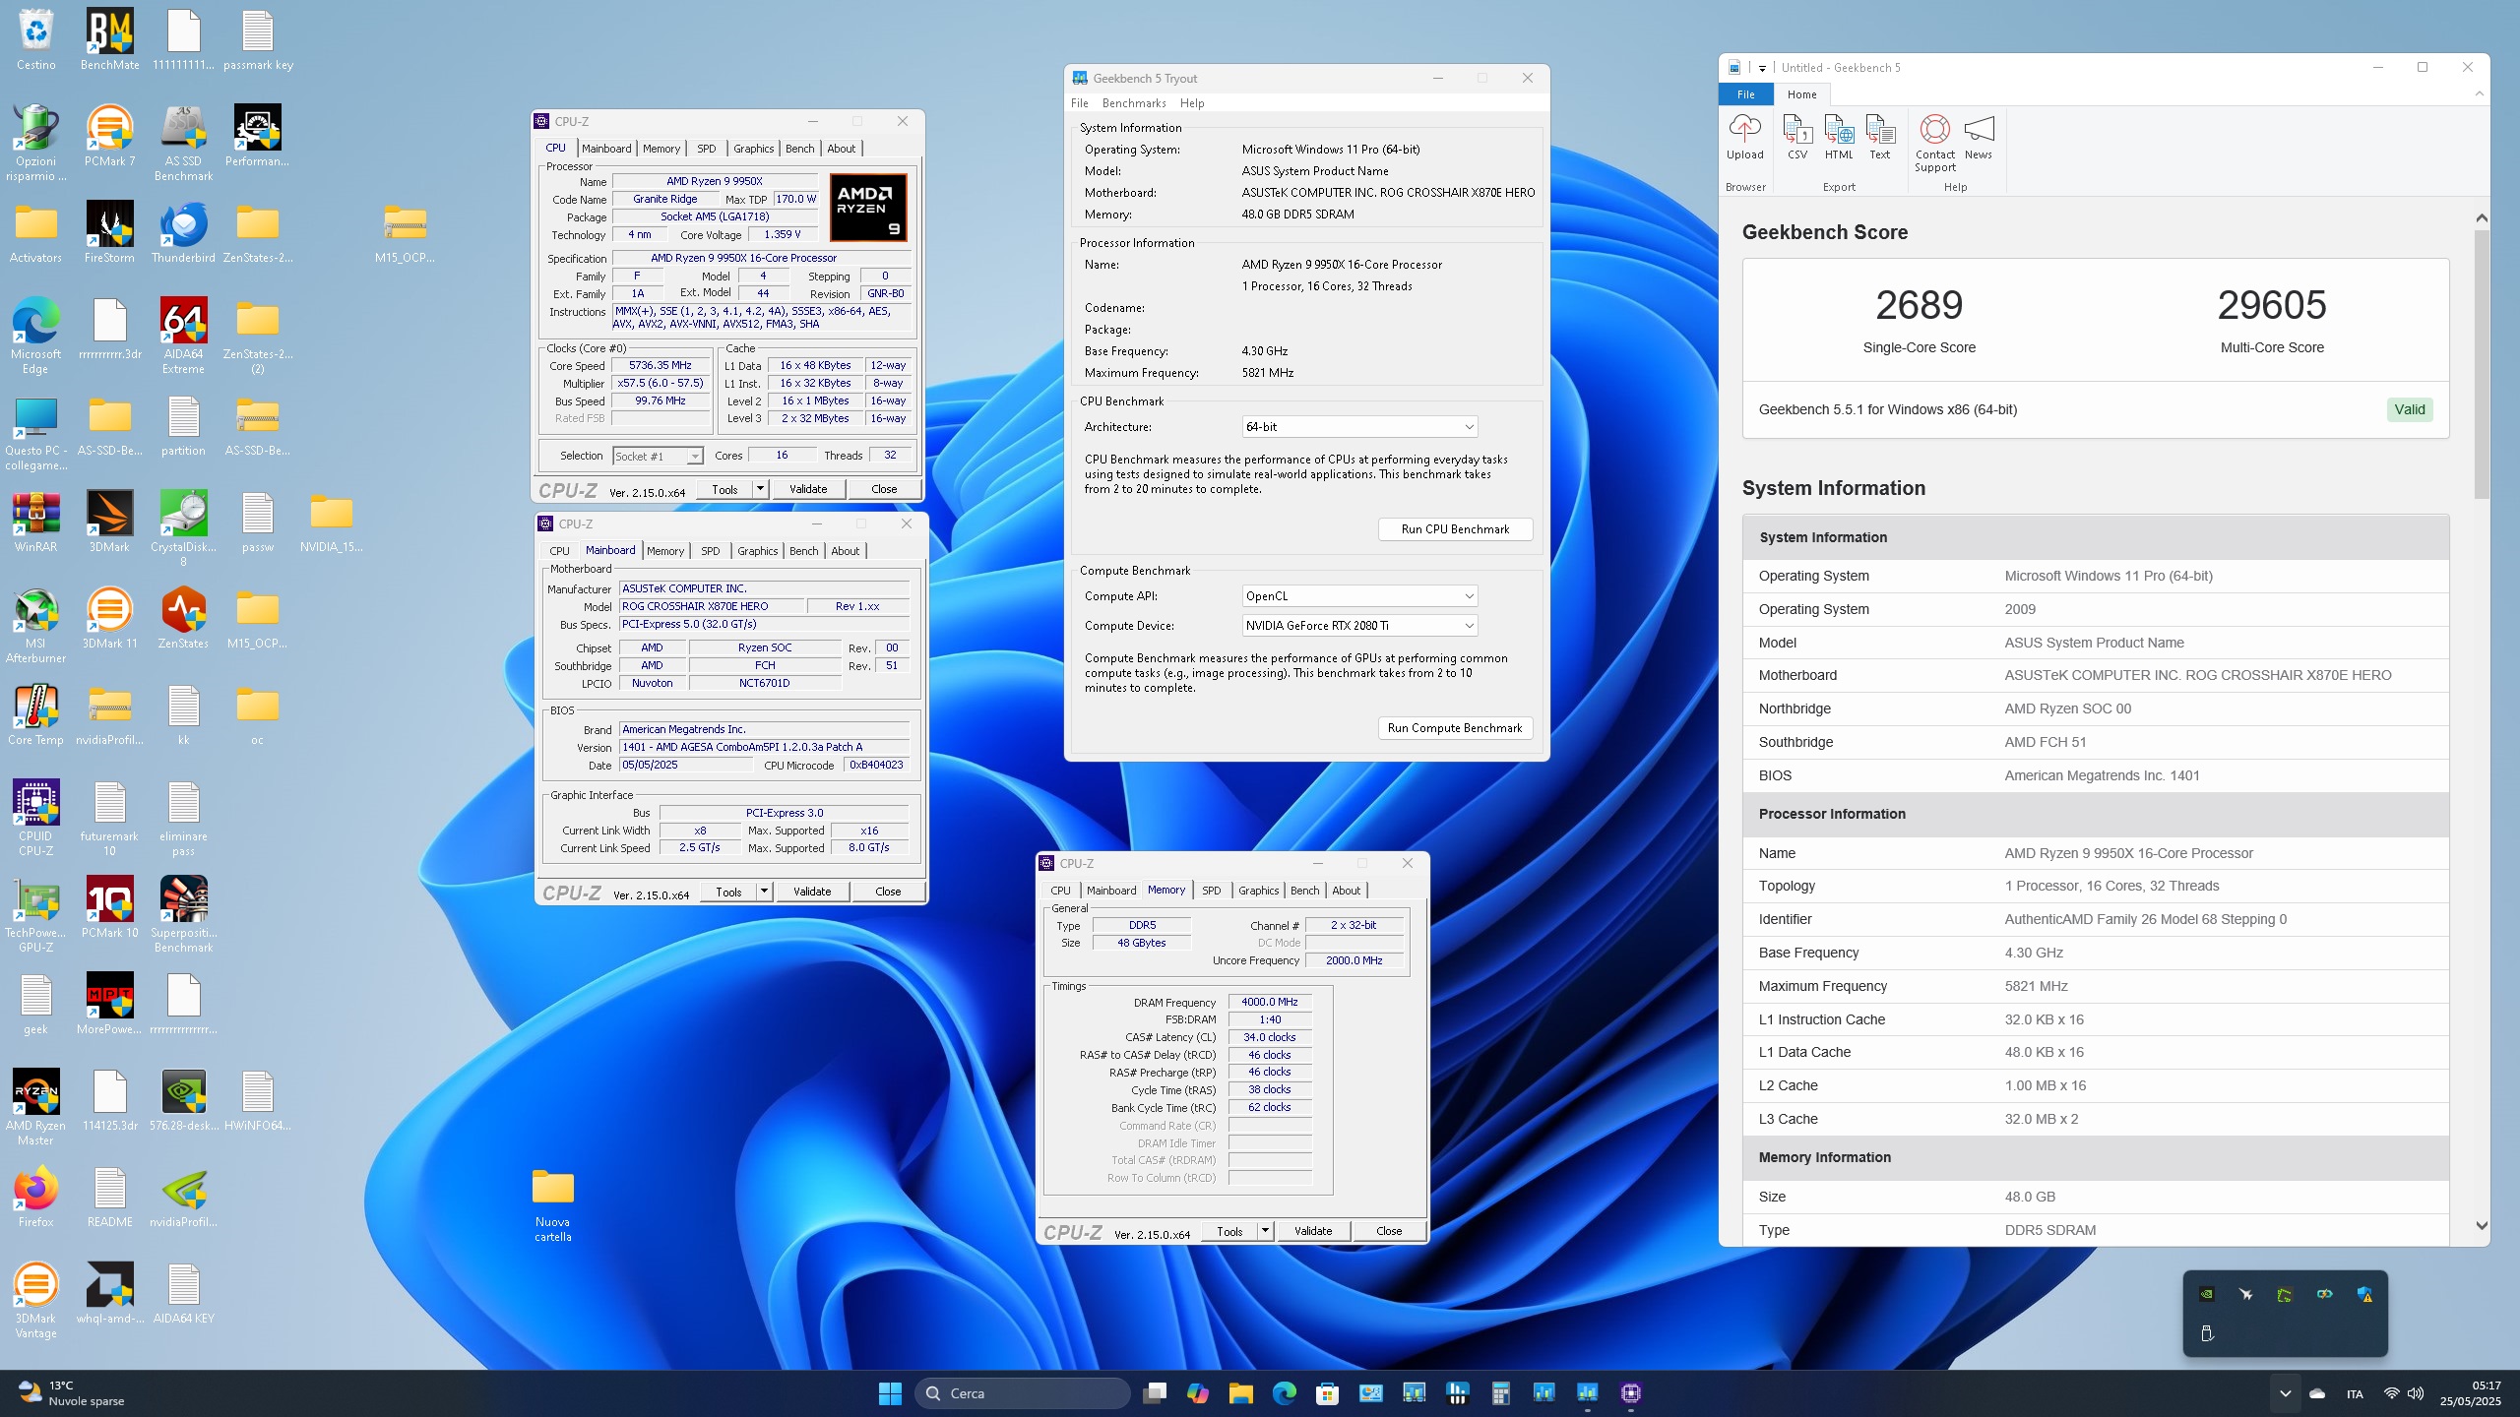This screenshot has width=2520, height=1417.
Task: Open the Compute API OpenCL dropdown
Action: point(1359,595)
